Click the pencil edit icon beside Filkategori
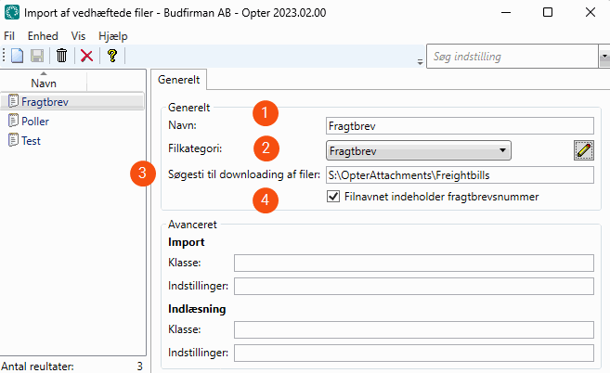The image size is (610, 373). [583, 149]
